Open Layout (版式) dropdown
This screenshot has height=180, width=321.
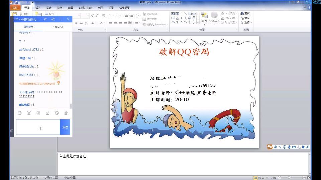(50, 14)
